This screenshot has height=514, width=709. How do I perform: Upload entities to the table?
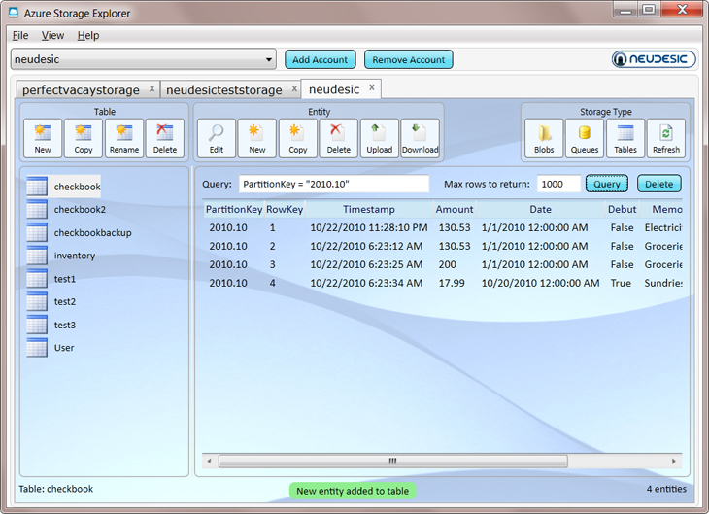pyautogui.click(x=379, y=138)
